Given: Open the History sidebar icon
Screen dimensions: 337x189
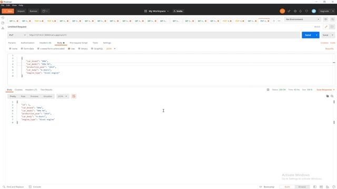Looking at the screenshot, I should tap(3, 18).
